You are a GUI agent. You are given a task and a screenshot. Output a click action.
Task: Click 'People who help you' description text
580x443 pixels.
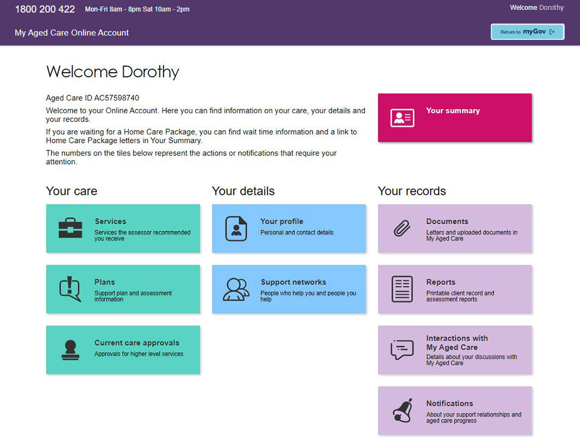click(308, 296)
